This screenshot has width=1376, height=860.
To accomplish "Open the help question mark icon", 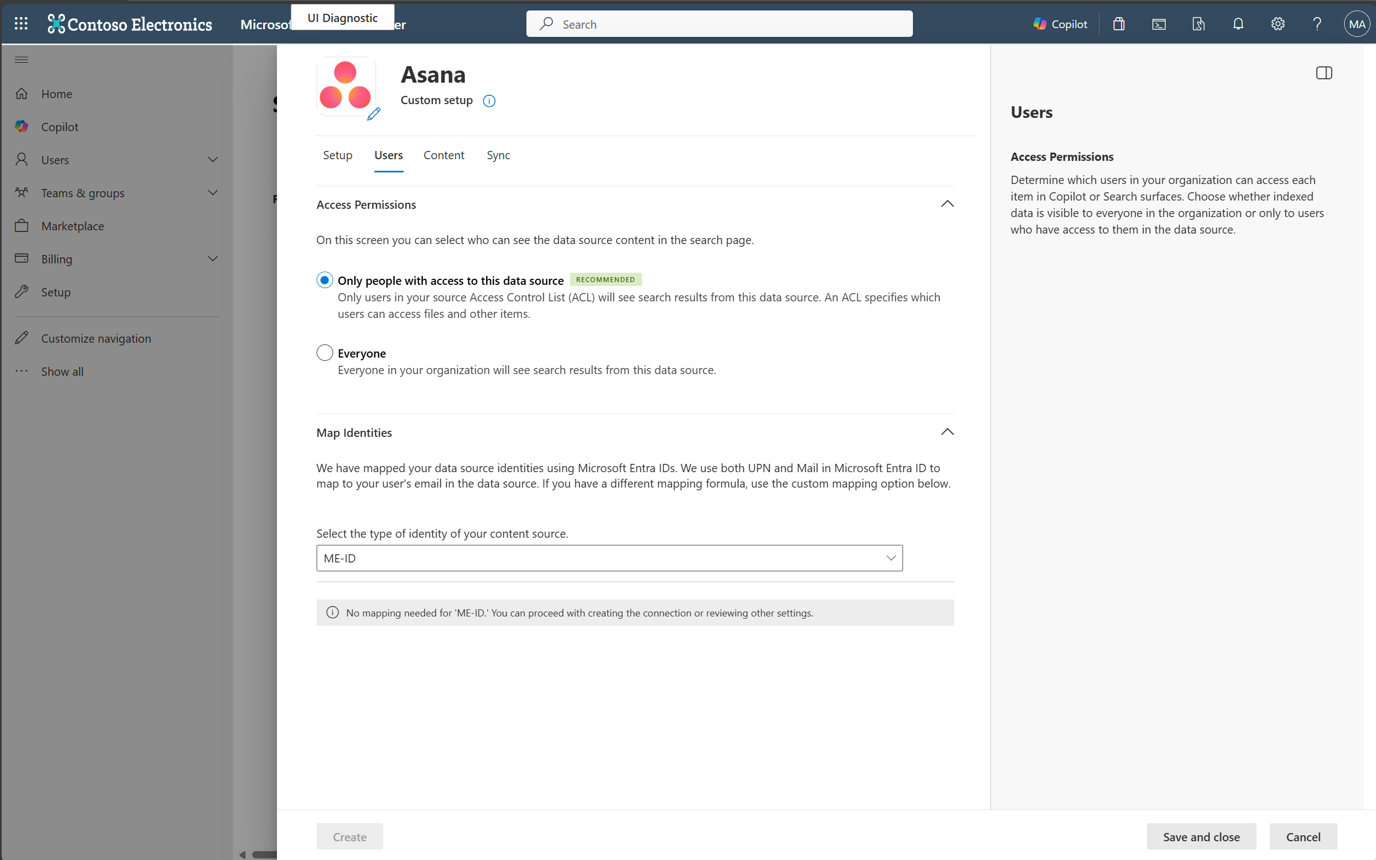I will tap(1317, 24).
